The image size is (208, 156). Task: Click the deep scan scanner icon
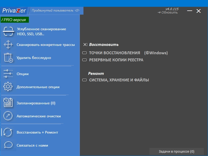click(x=8, y=31)
